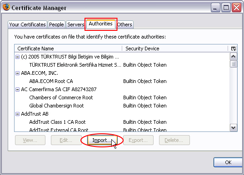The height and width of the screenshot is (175, 244).
Task: Close the Certificate Manager window
Action: pyautogui.click(x=236, y=7)
